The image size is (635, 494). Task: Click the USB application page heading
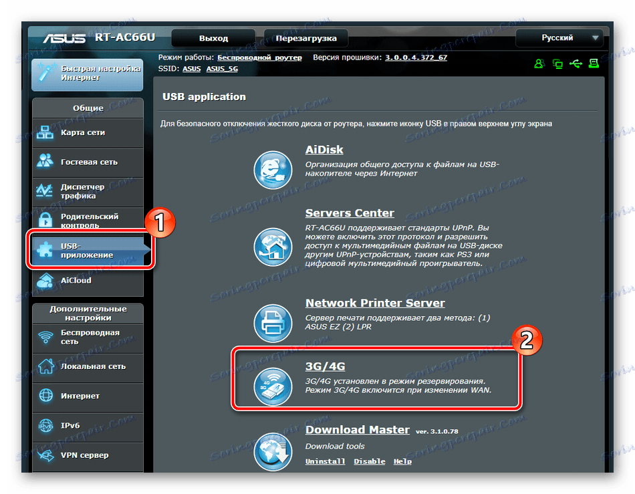204,97
